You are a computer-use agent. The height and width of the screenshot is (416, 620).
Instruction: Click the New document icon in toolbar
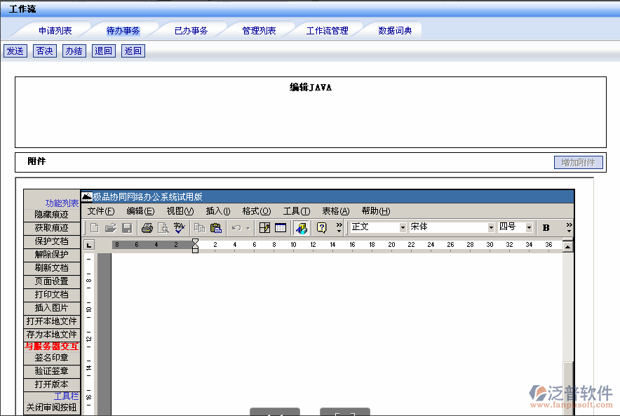point(94,227)
